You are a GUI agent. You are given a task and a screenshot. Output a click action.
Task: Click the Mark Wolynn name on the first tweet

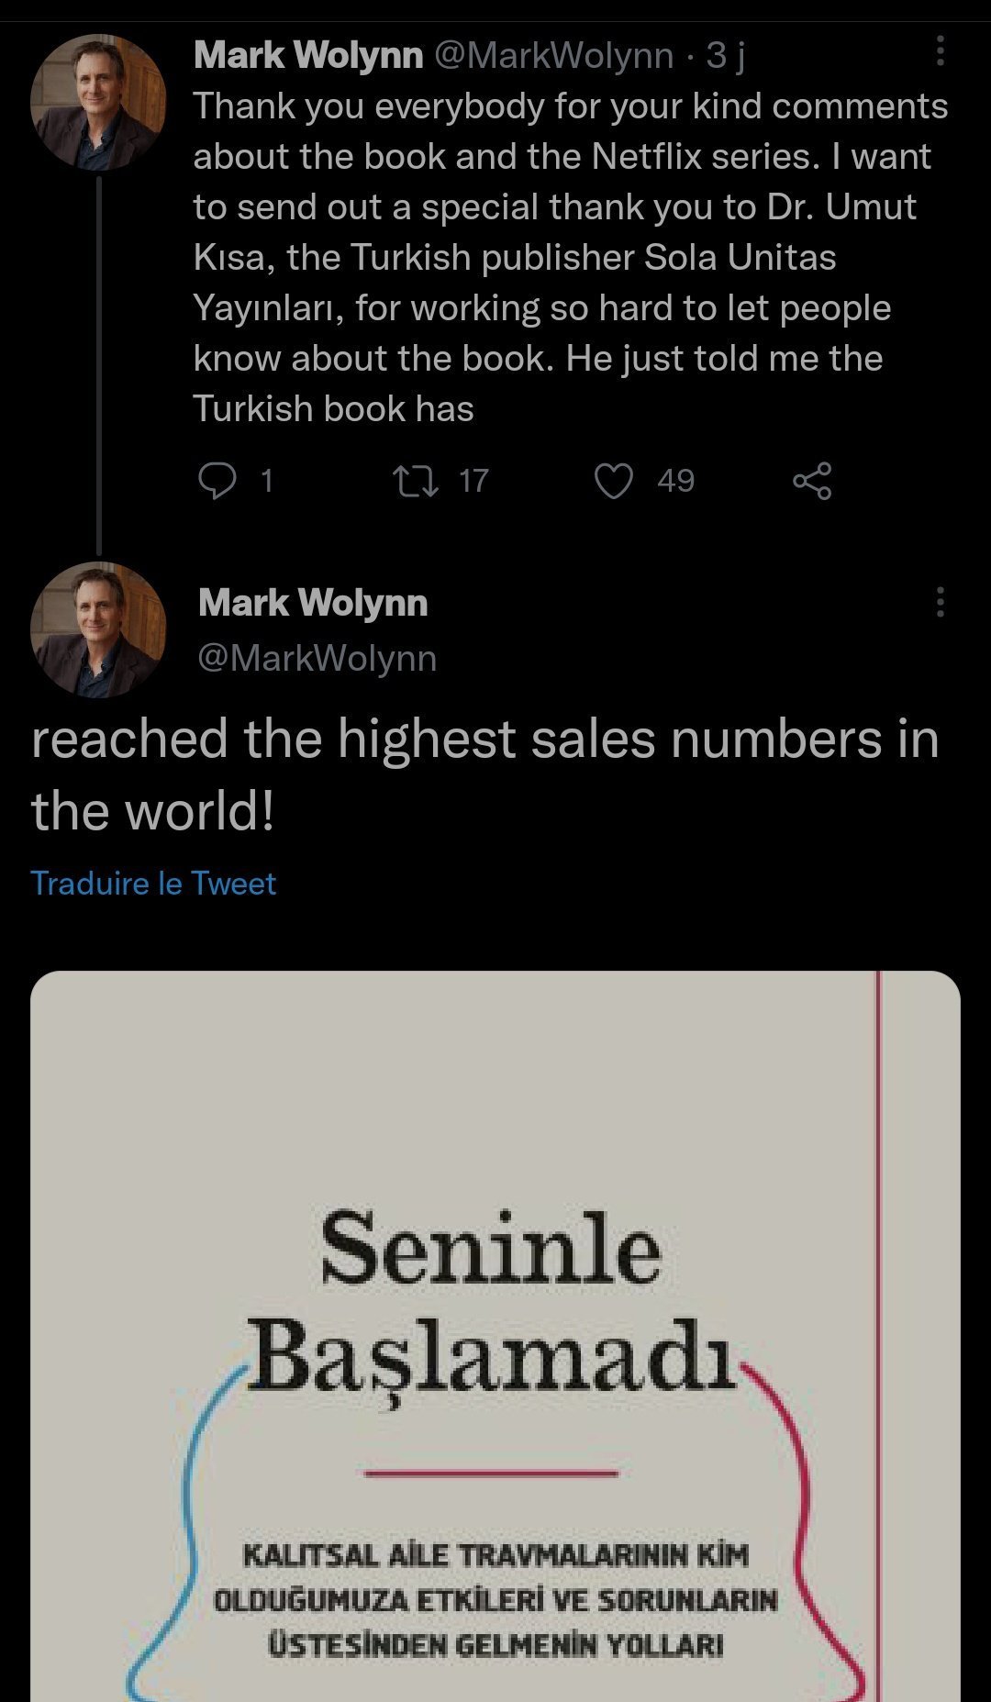(x=308, y=56)
